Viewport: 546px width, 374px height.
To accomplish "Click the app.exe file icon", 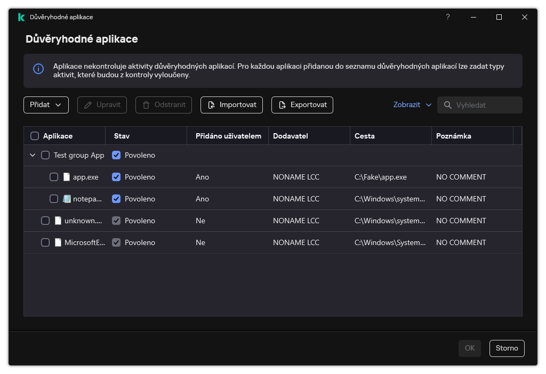I will (67, 177).
